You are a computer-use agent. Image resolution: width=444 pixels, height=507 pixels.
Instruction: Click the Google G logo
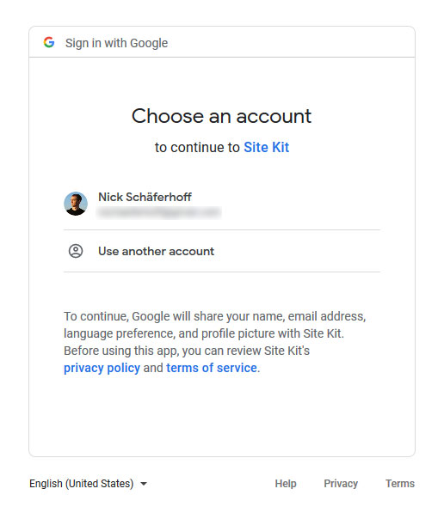pos(49,42)
